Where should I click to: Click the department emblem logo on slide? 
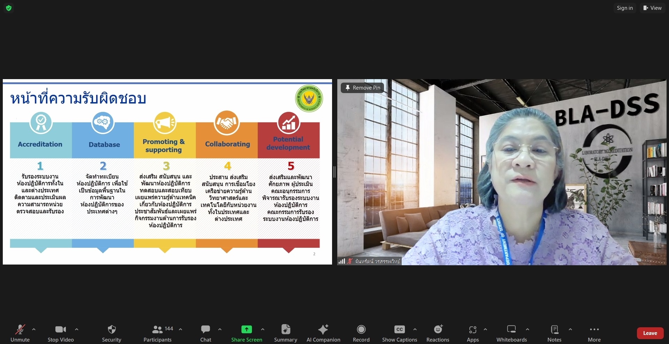309,99
